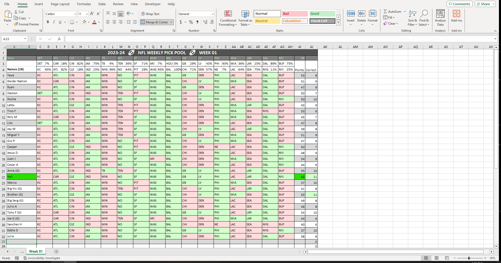Click the Copy button
The width and height of the screenshot is (501, 263).
point(20,18)
